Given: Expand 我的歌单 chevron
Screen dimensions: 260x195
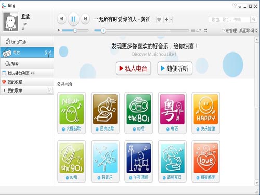Looking at the screenshot, I should pos(4,90).
